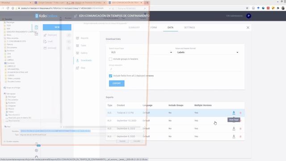
Task: Go to the browser home page
Action: 13,8
